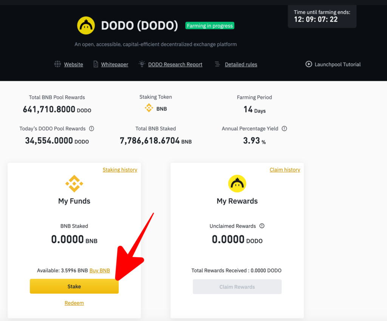This screenshot has width=387, height=321.
Task: Click info icon beside Annual Percentage Yield
Action: click(x=284, y=129)
